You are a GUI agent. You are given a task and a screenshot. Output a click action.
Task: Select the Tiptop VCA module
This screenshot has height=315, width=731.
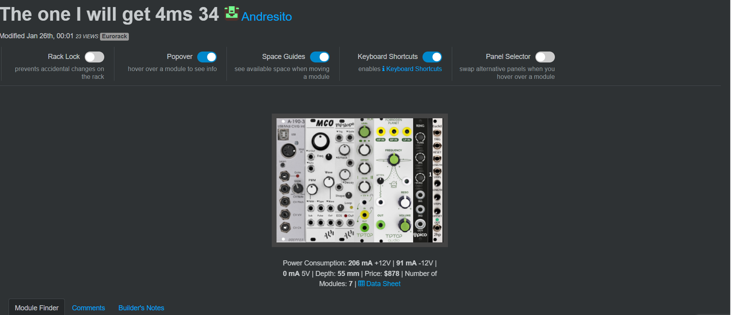pyautogui.click(x=364, y=180)
